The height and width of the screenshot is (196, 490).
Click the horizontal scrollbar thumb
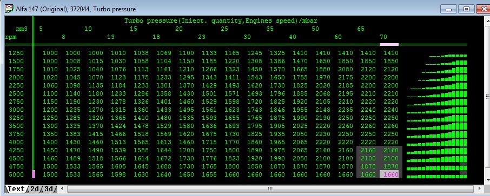[270, 189]
